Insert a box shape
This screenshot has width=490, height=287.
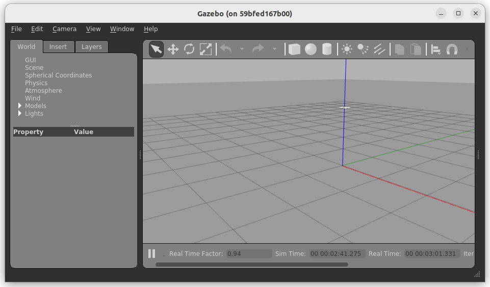click(294, 49)
